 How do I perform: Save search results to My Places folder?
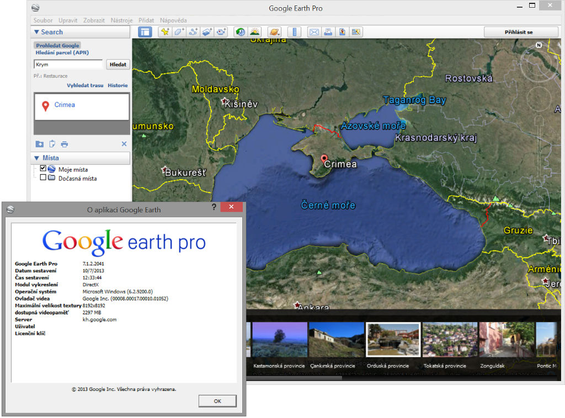tap(40, 144)
